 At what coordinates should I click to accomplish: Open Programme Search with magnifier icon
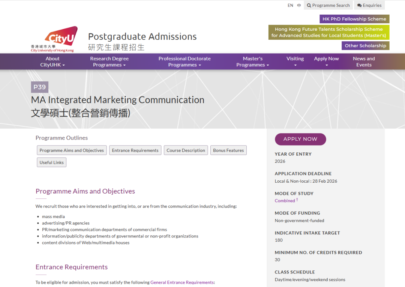click(x=328, y=5)
